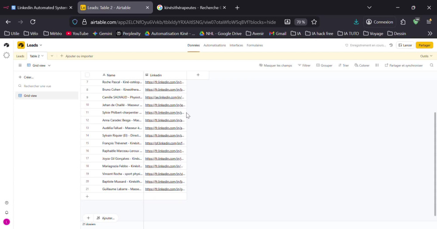The width and height of the screenshot is (437, 229).
Task: Click the 70 % zoom level indicator
Action: click(301, 22)
